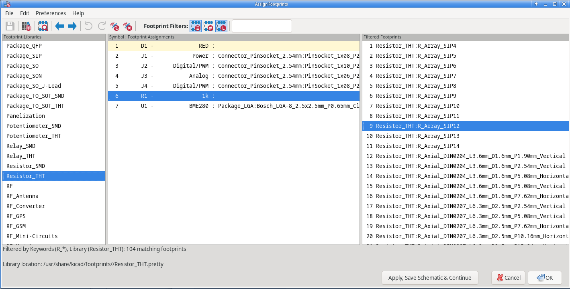
Task: Go to previous unassigned symbol arrow
Action: [59, 26]
